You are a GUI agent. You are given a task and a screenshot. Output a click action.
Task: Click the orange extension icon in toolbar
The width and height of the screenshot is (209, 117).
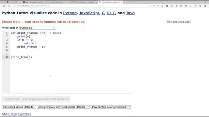176,6
